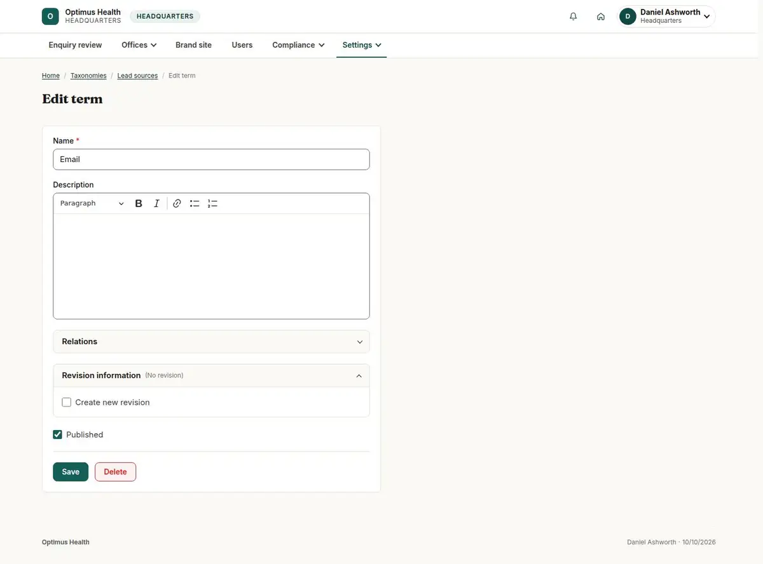The image size is (763, 564).
Task: Expand the Relations section
Action: tap(211, 342)
